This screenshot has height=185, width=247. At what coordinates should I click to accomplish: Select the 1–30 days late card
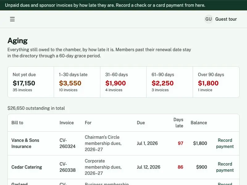pos(77,82)
